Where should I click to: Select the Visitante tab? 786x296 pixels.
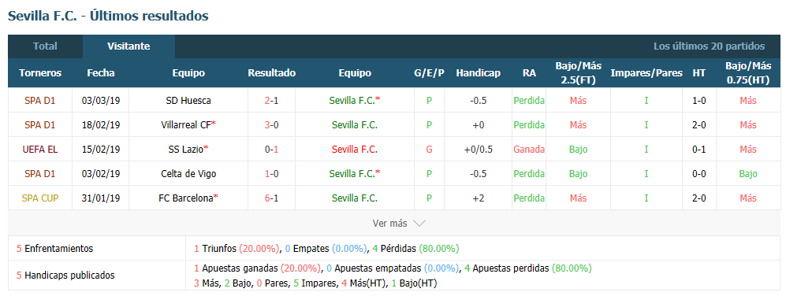click(129, 46)
